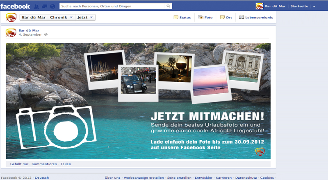
Task: Open the Karrieren footer link
Action: coord(224,178)
